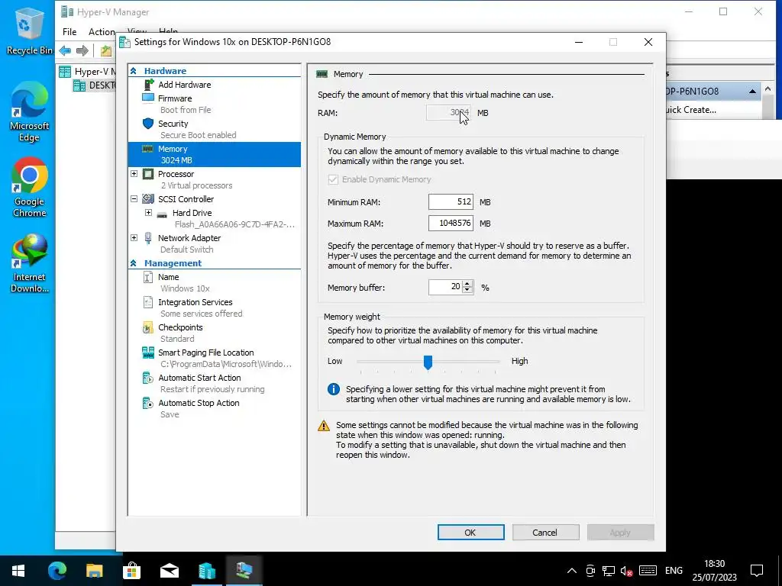The height and width of the screenshot is (586, 782).
Task: Select '2 Virtual processors' subtext
Action: [196, 185]
